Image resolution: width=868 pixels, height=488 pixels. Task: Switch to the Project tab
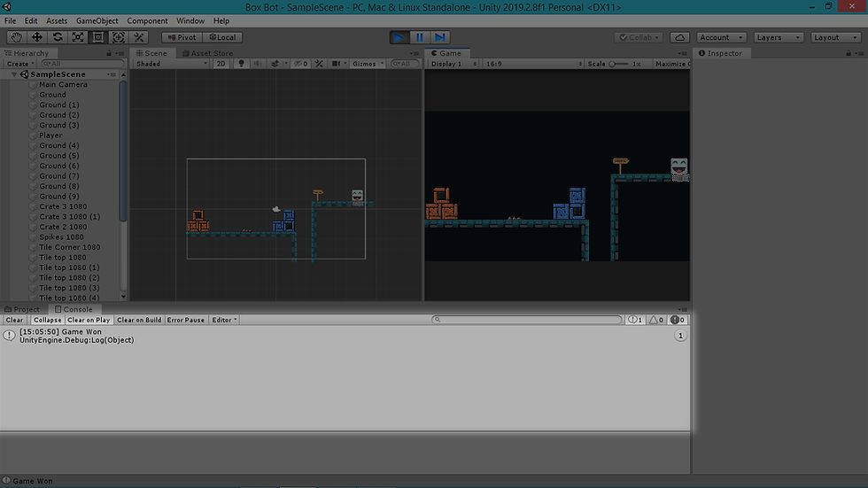[22, 309]
